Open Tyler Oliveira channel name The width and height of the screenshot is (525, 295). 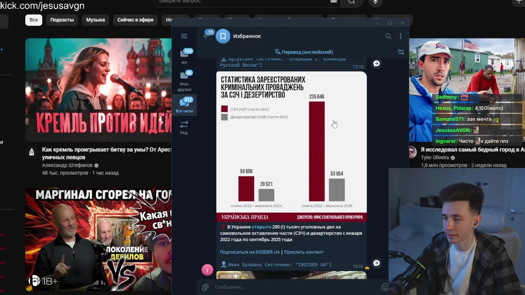[x=435, y=157]
